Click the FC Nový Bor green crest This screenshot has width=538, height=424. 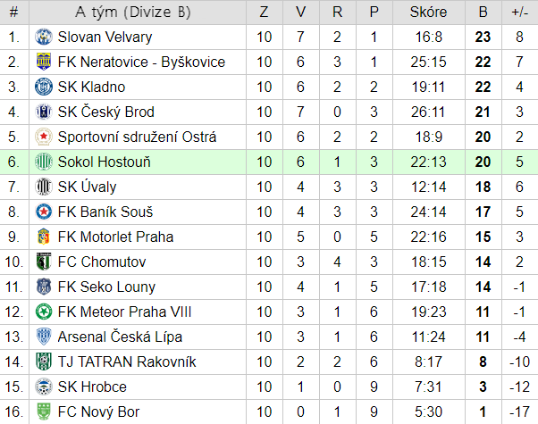44,412
